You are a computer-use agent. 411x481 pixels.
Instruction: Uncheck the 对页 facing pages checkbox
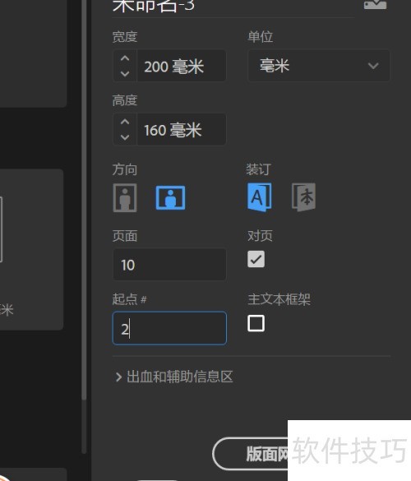pos(256,259)
